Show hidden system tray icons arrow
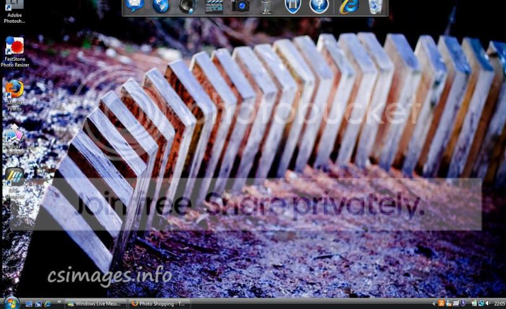506x309 pixels. pyautogui.click(x=434, y=303)
